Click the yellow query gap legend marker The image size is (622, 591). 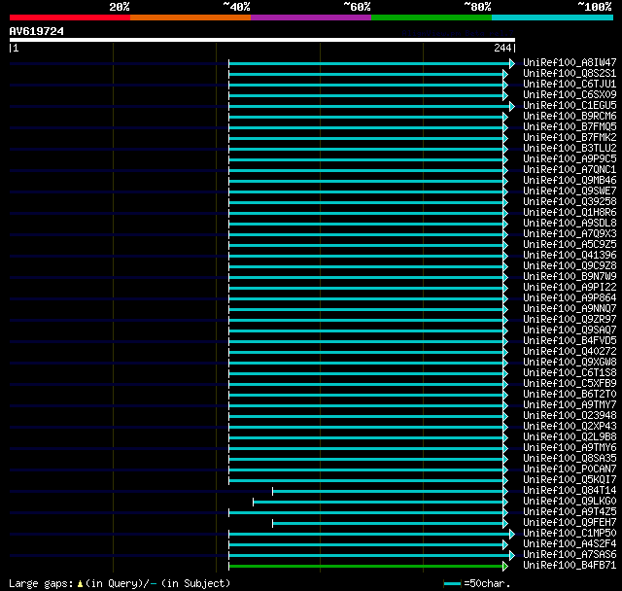[80, 584]
